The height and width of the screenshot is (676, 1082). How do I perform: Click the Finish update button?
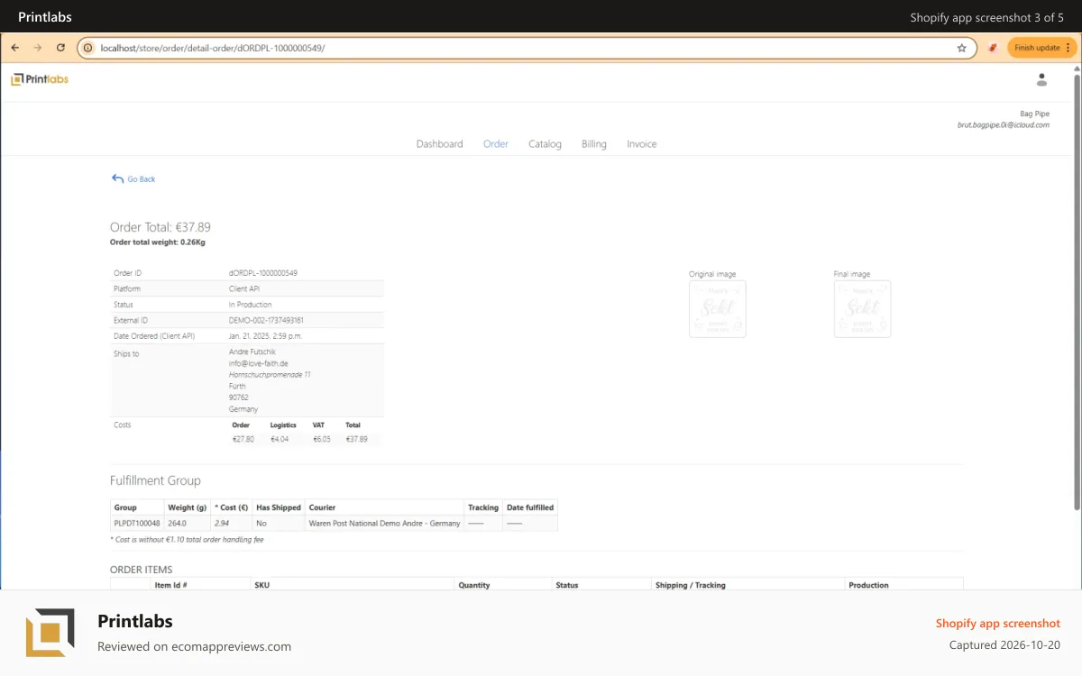click(x=1041, y=48)
